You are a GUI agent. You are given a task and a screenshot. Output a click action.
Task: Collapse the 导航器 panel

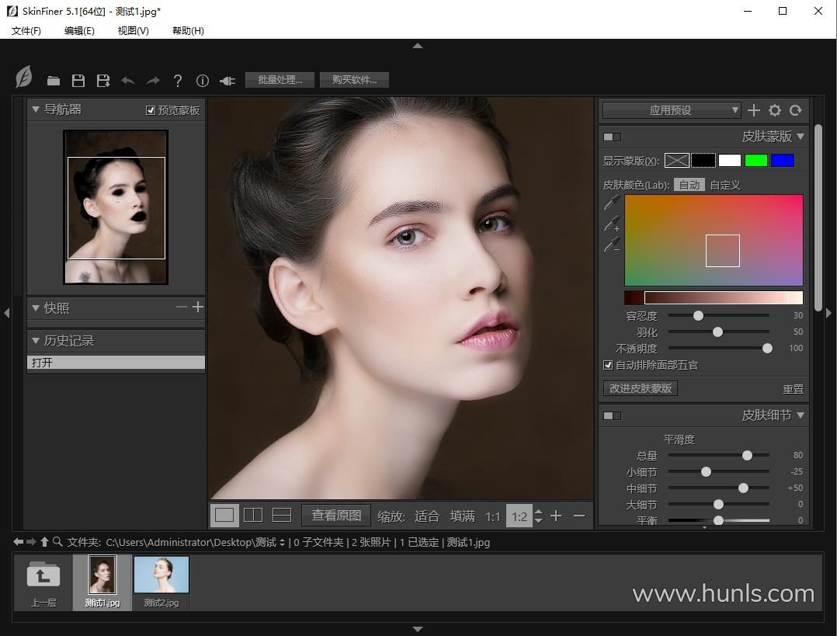point(36,109)
